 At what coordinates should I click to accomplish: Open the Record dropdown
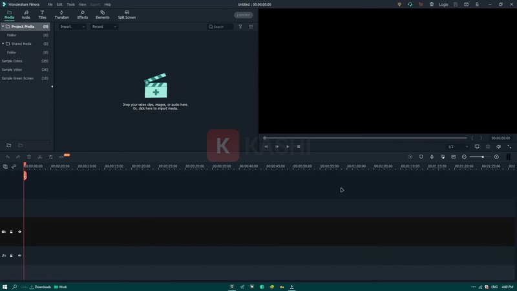(104, 27)
